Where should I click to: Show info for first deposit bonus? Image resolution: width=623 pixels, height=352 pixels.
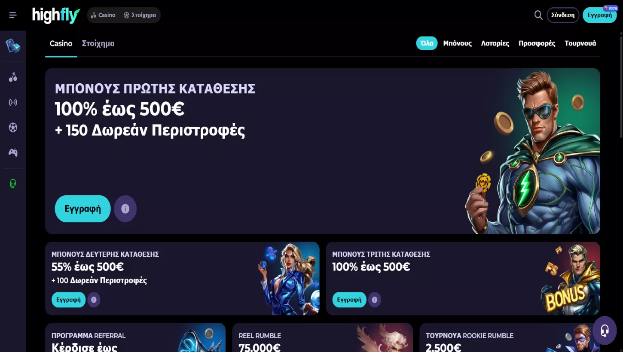[125, 209]
